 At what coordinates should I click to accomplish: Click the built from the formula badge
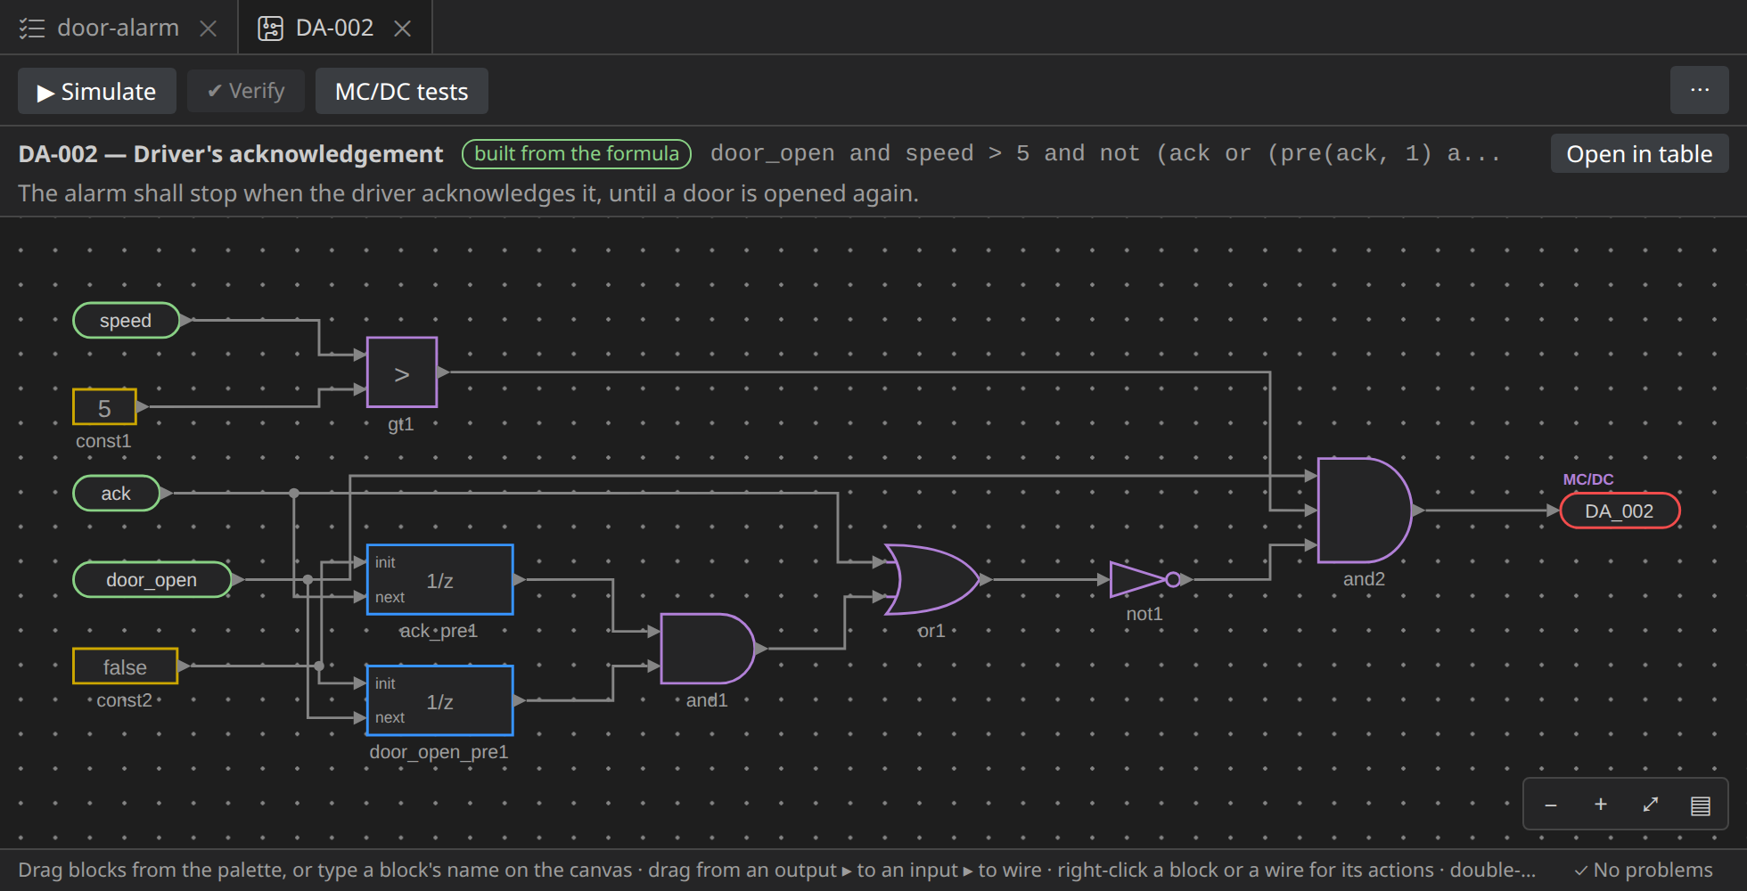577,153
